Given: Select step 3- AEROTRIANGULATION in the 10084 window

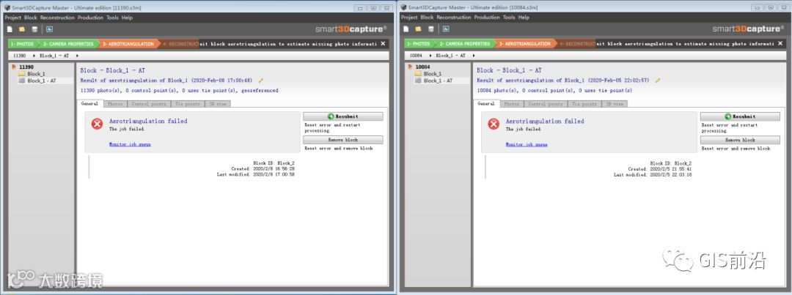Looking at the screenshot, I should point(524,44).
